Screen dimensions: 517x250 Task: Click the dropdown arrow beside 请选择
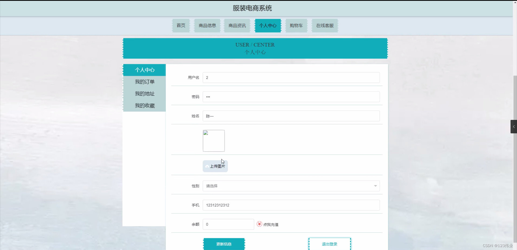click(x=375, y=186)
